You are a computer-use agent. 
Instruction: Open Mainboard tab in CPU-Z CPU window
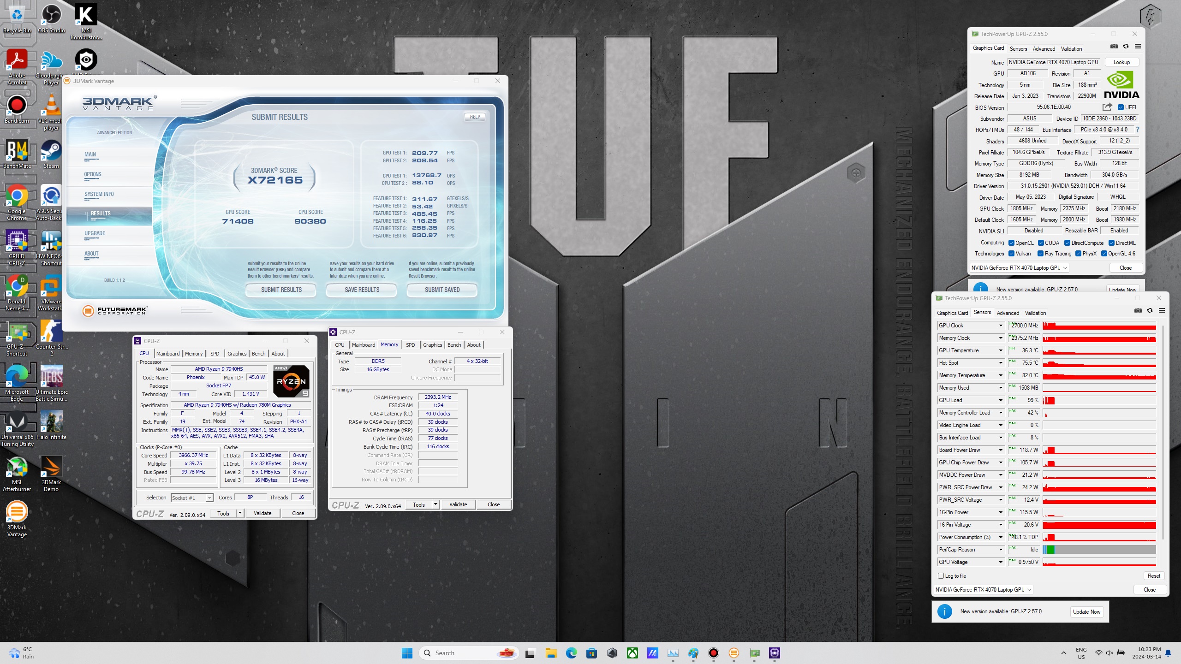click(x=168, y=354)
